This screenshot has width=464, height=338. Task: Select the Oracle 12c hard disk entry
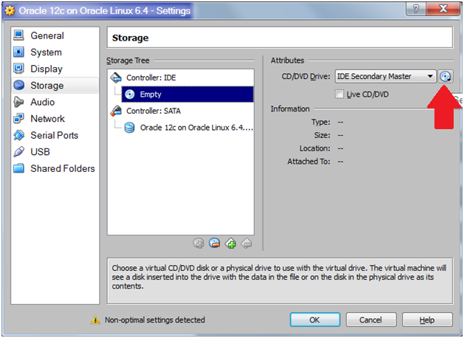[196, 128]
